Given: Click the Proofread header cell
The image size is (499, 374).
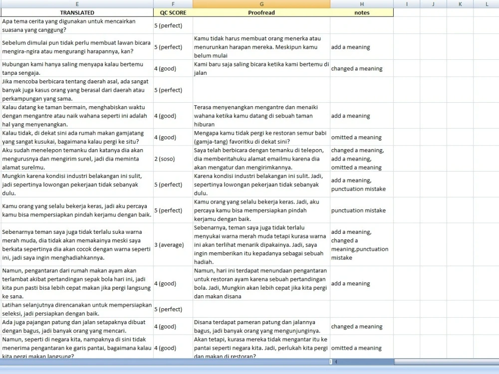Looking at the screenshot, I should (261, 12).
